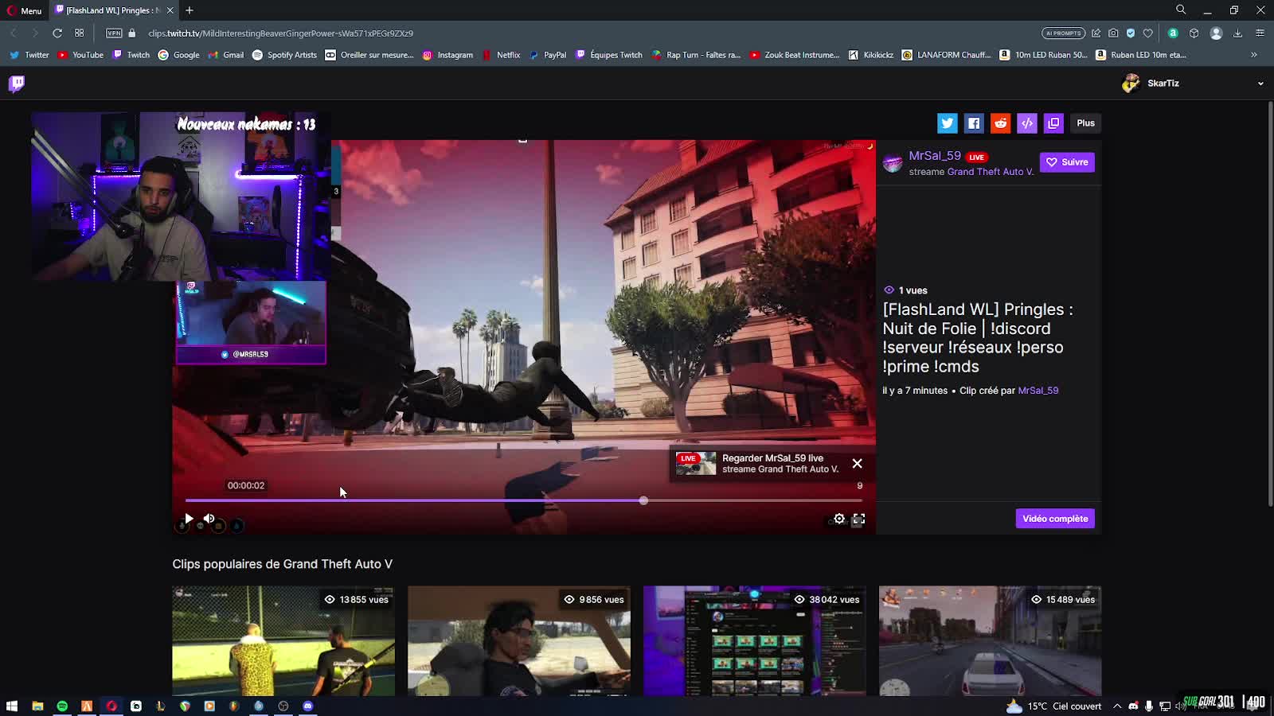1274x716 pixels.
Task: Open the Spotify Artists bookmark
Action: (x=284, y=55)
